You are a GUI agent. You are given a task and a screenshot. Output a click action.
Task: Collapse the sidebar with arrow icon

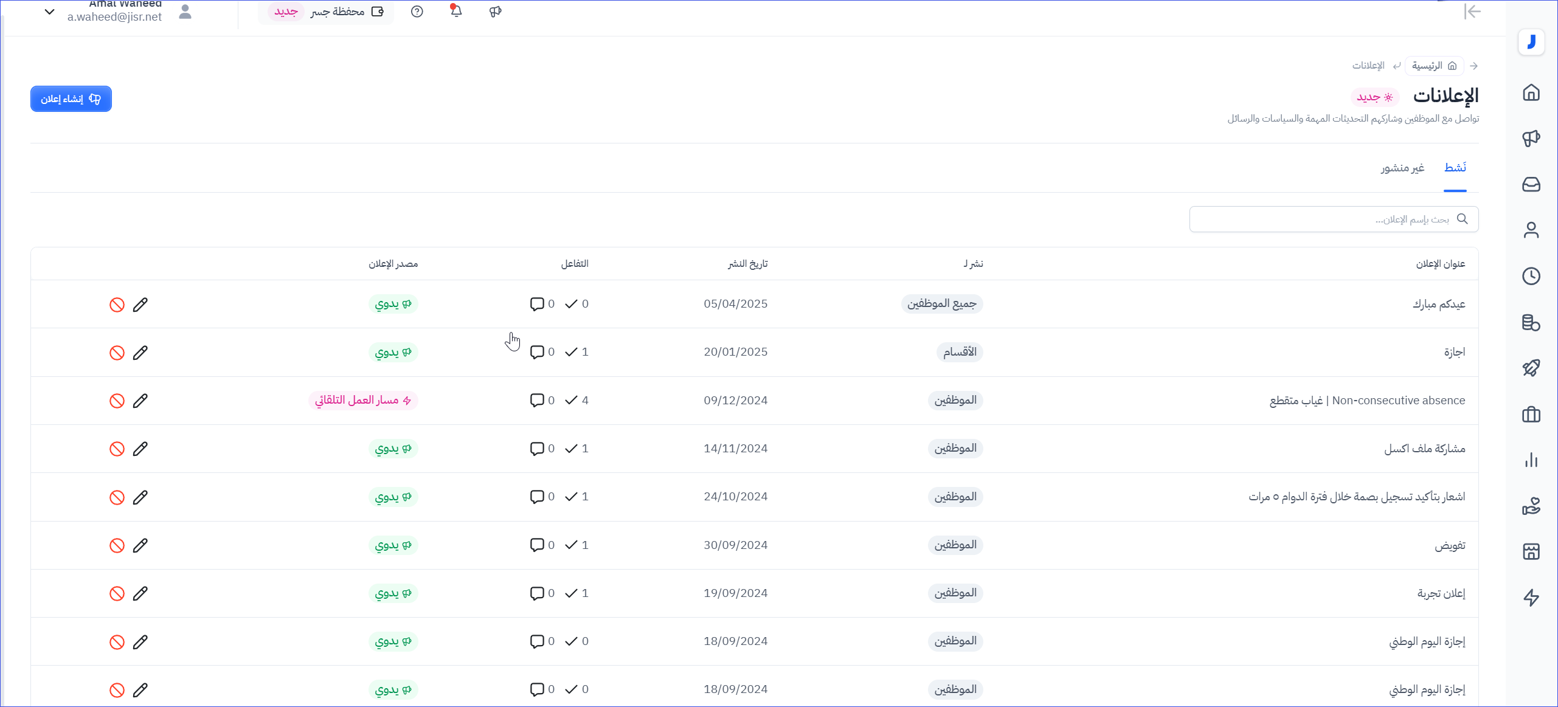pyautogui.click(x=1472, y=12)
